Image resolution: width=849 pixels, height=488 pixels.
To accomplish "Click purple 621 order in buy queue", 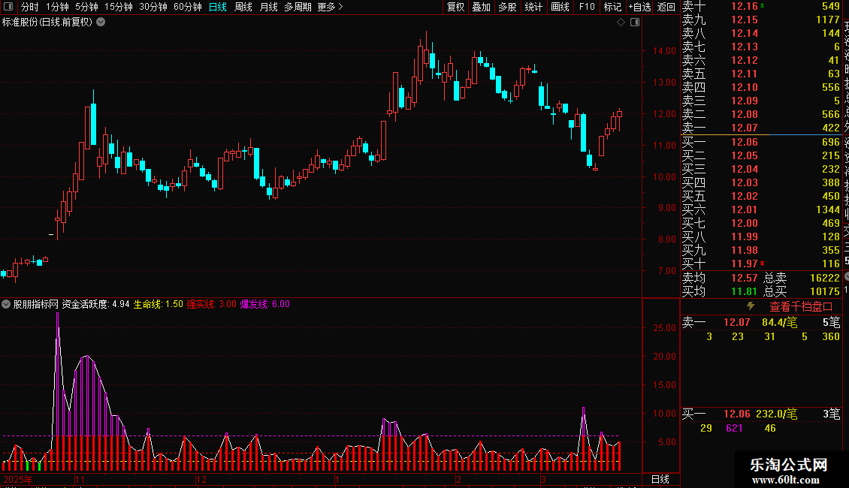I will pyautogui.click(x=734, y=428).
